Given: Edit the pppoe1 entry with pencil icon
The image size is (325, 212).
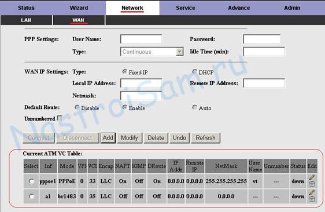Looking at the screenshot, I should click(312, 177).
